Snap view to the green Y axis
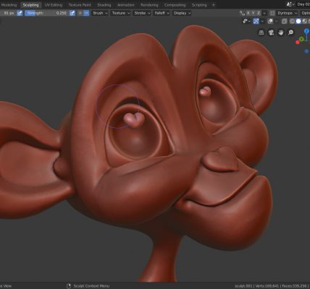 (301, 39)
